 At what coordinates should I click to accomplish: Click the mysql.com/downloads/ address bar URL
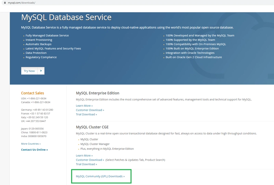tap(22, 3)
